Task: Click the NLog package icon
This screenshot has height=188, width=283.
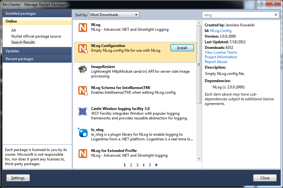Action: click(83, 28)
